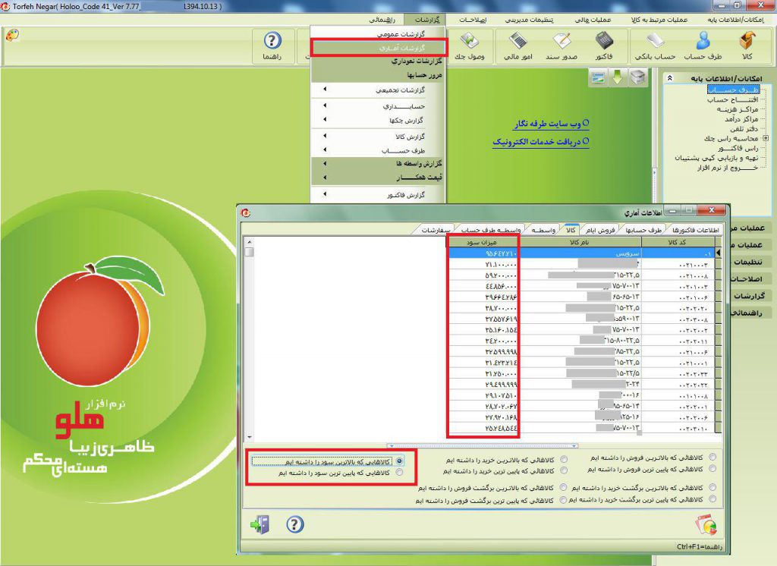Select مراکز هزینه in the base info tree
This screenshot has height=566, width=777.
(x=738, y=109)
